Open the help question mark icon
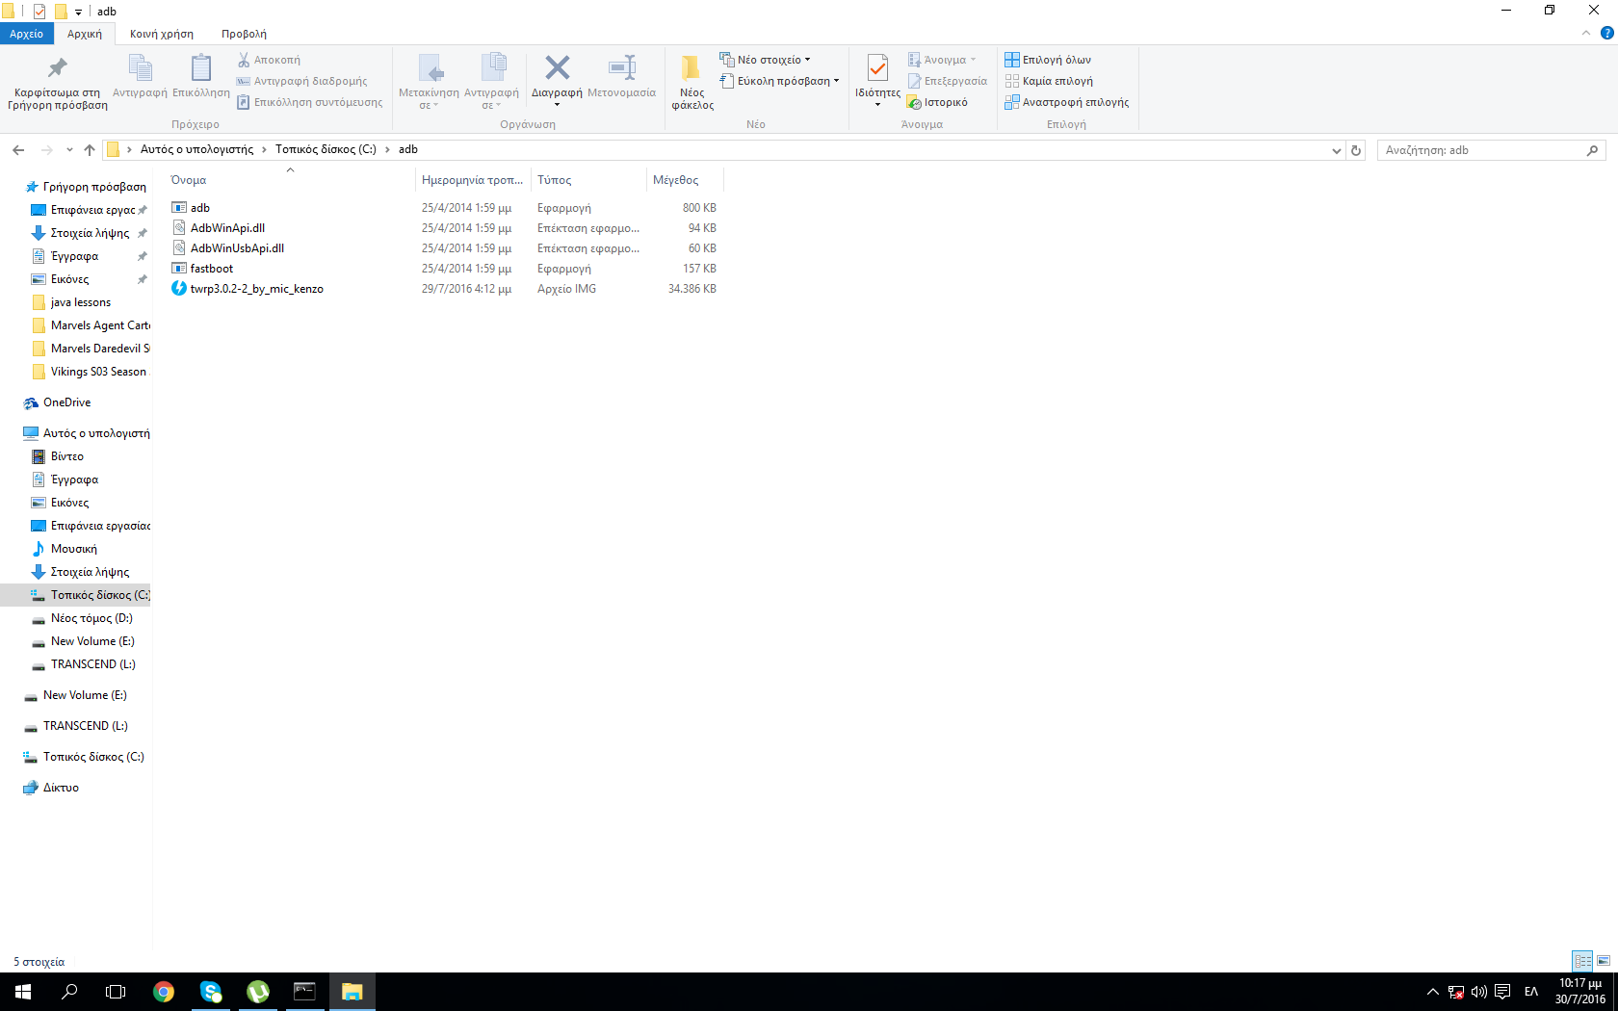1618x1011 pixels. 1606,33
